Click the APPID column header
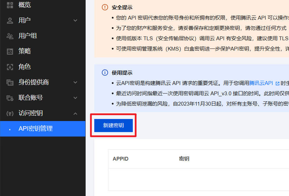Screen dimensions: 289x196 click(120, 159)
